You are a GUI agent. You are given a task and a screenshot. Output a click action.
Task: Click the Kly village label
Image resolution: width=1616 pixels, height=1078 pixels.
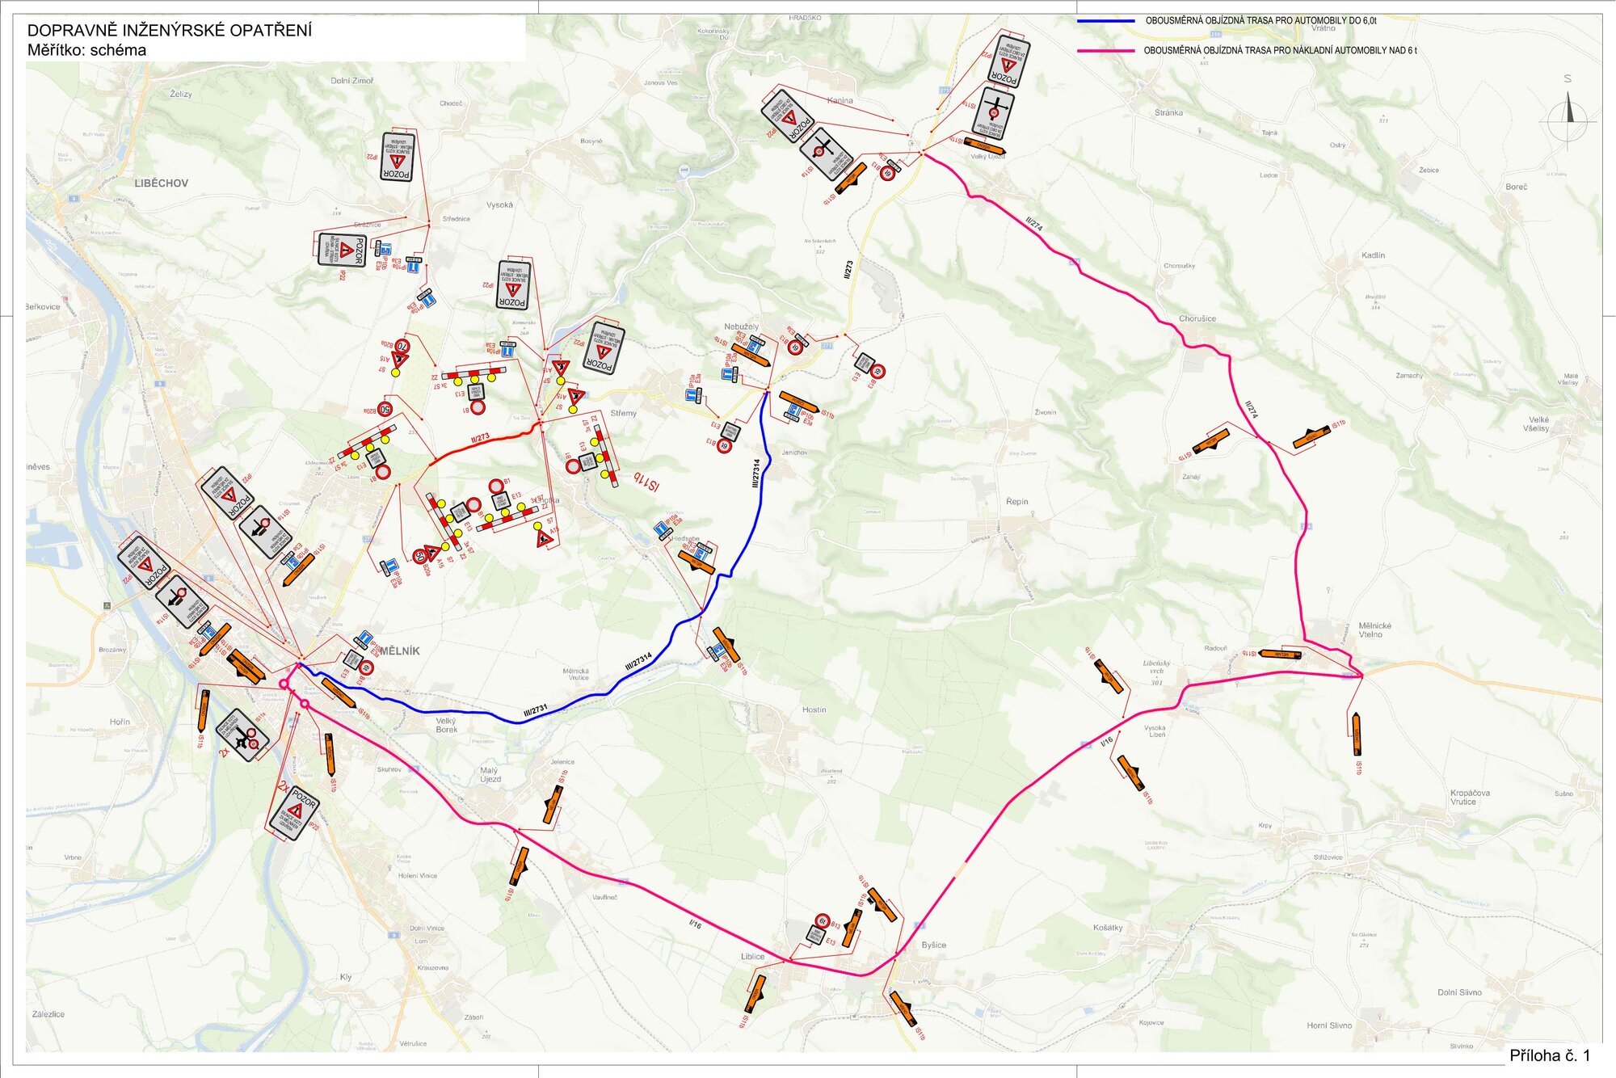point(346,977)
